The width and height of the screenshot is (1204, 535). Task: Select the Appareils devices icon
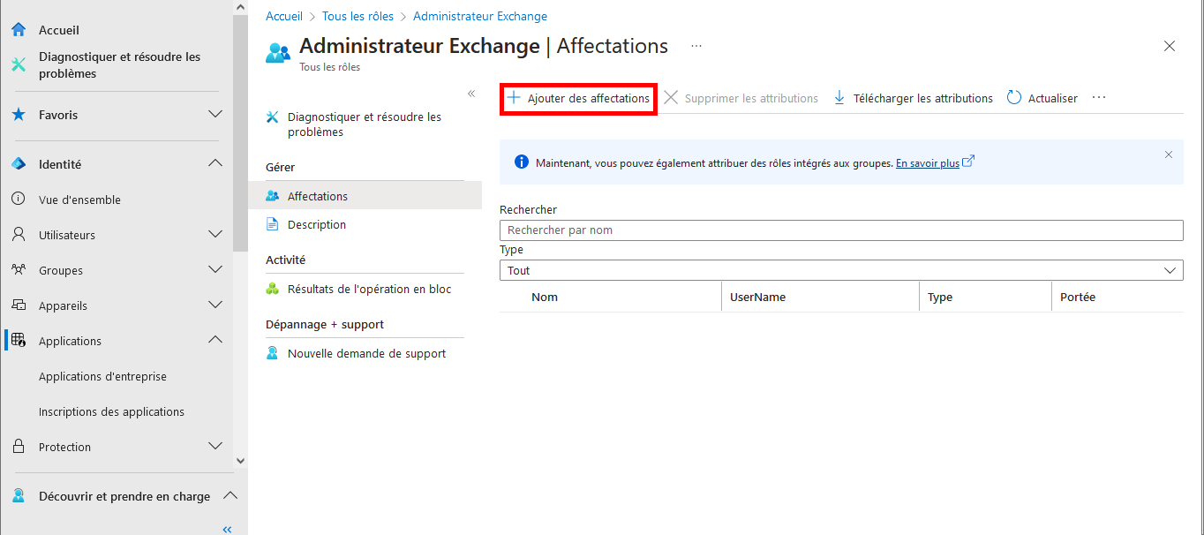tap(18, 305)
